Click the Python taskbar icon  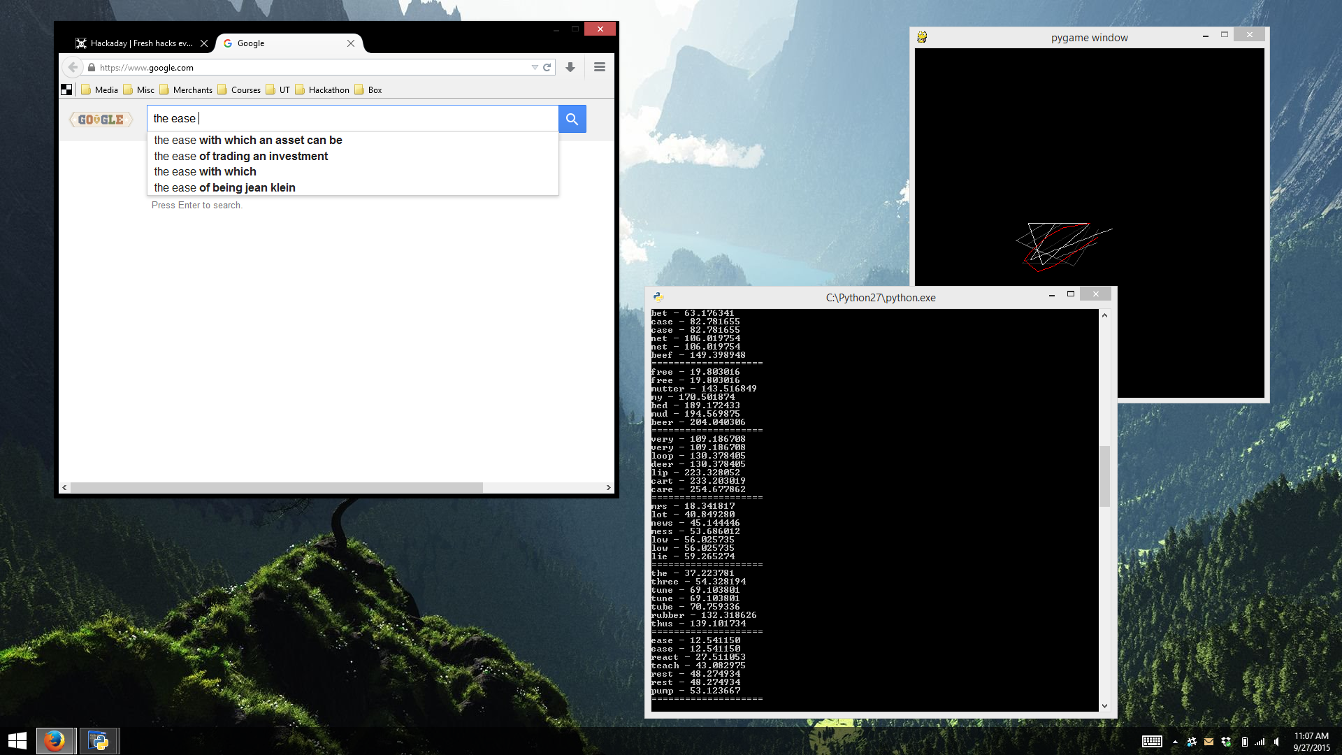pyautogui.click(x=99, y=741)
